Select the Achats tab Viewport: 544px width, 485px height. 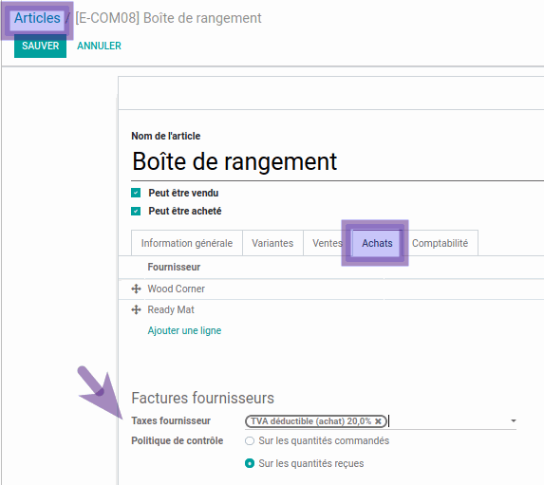(377, 243)
